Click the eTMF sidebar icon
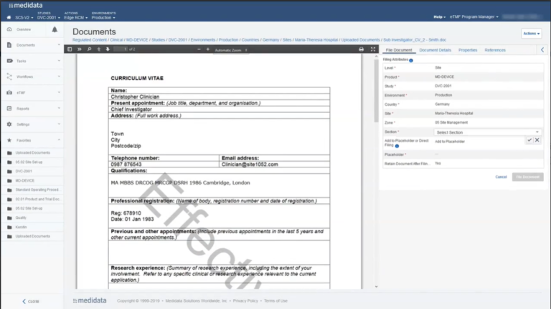Screen dimensions: 551x309 click(9, 92)
